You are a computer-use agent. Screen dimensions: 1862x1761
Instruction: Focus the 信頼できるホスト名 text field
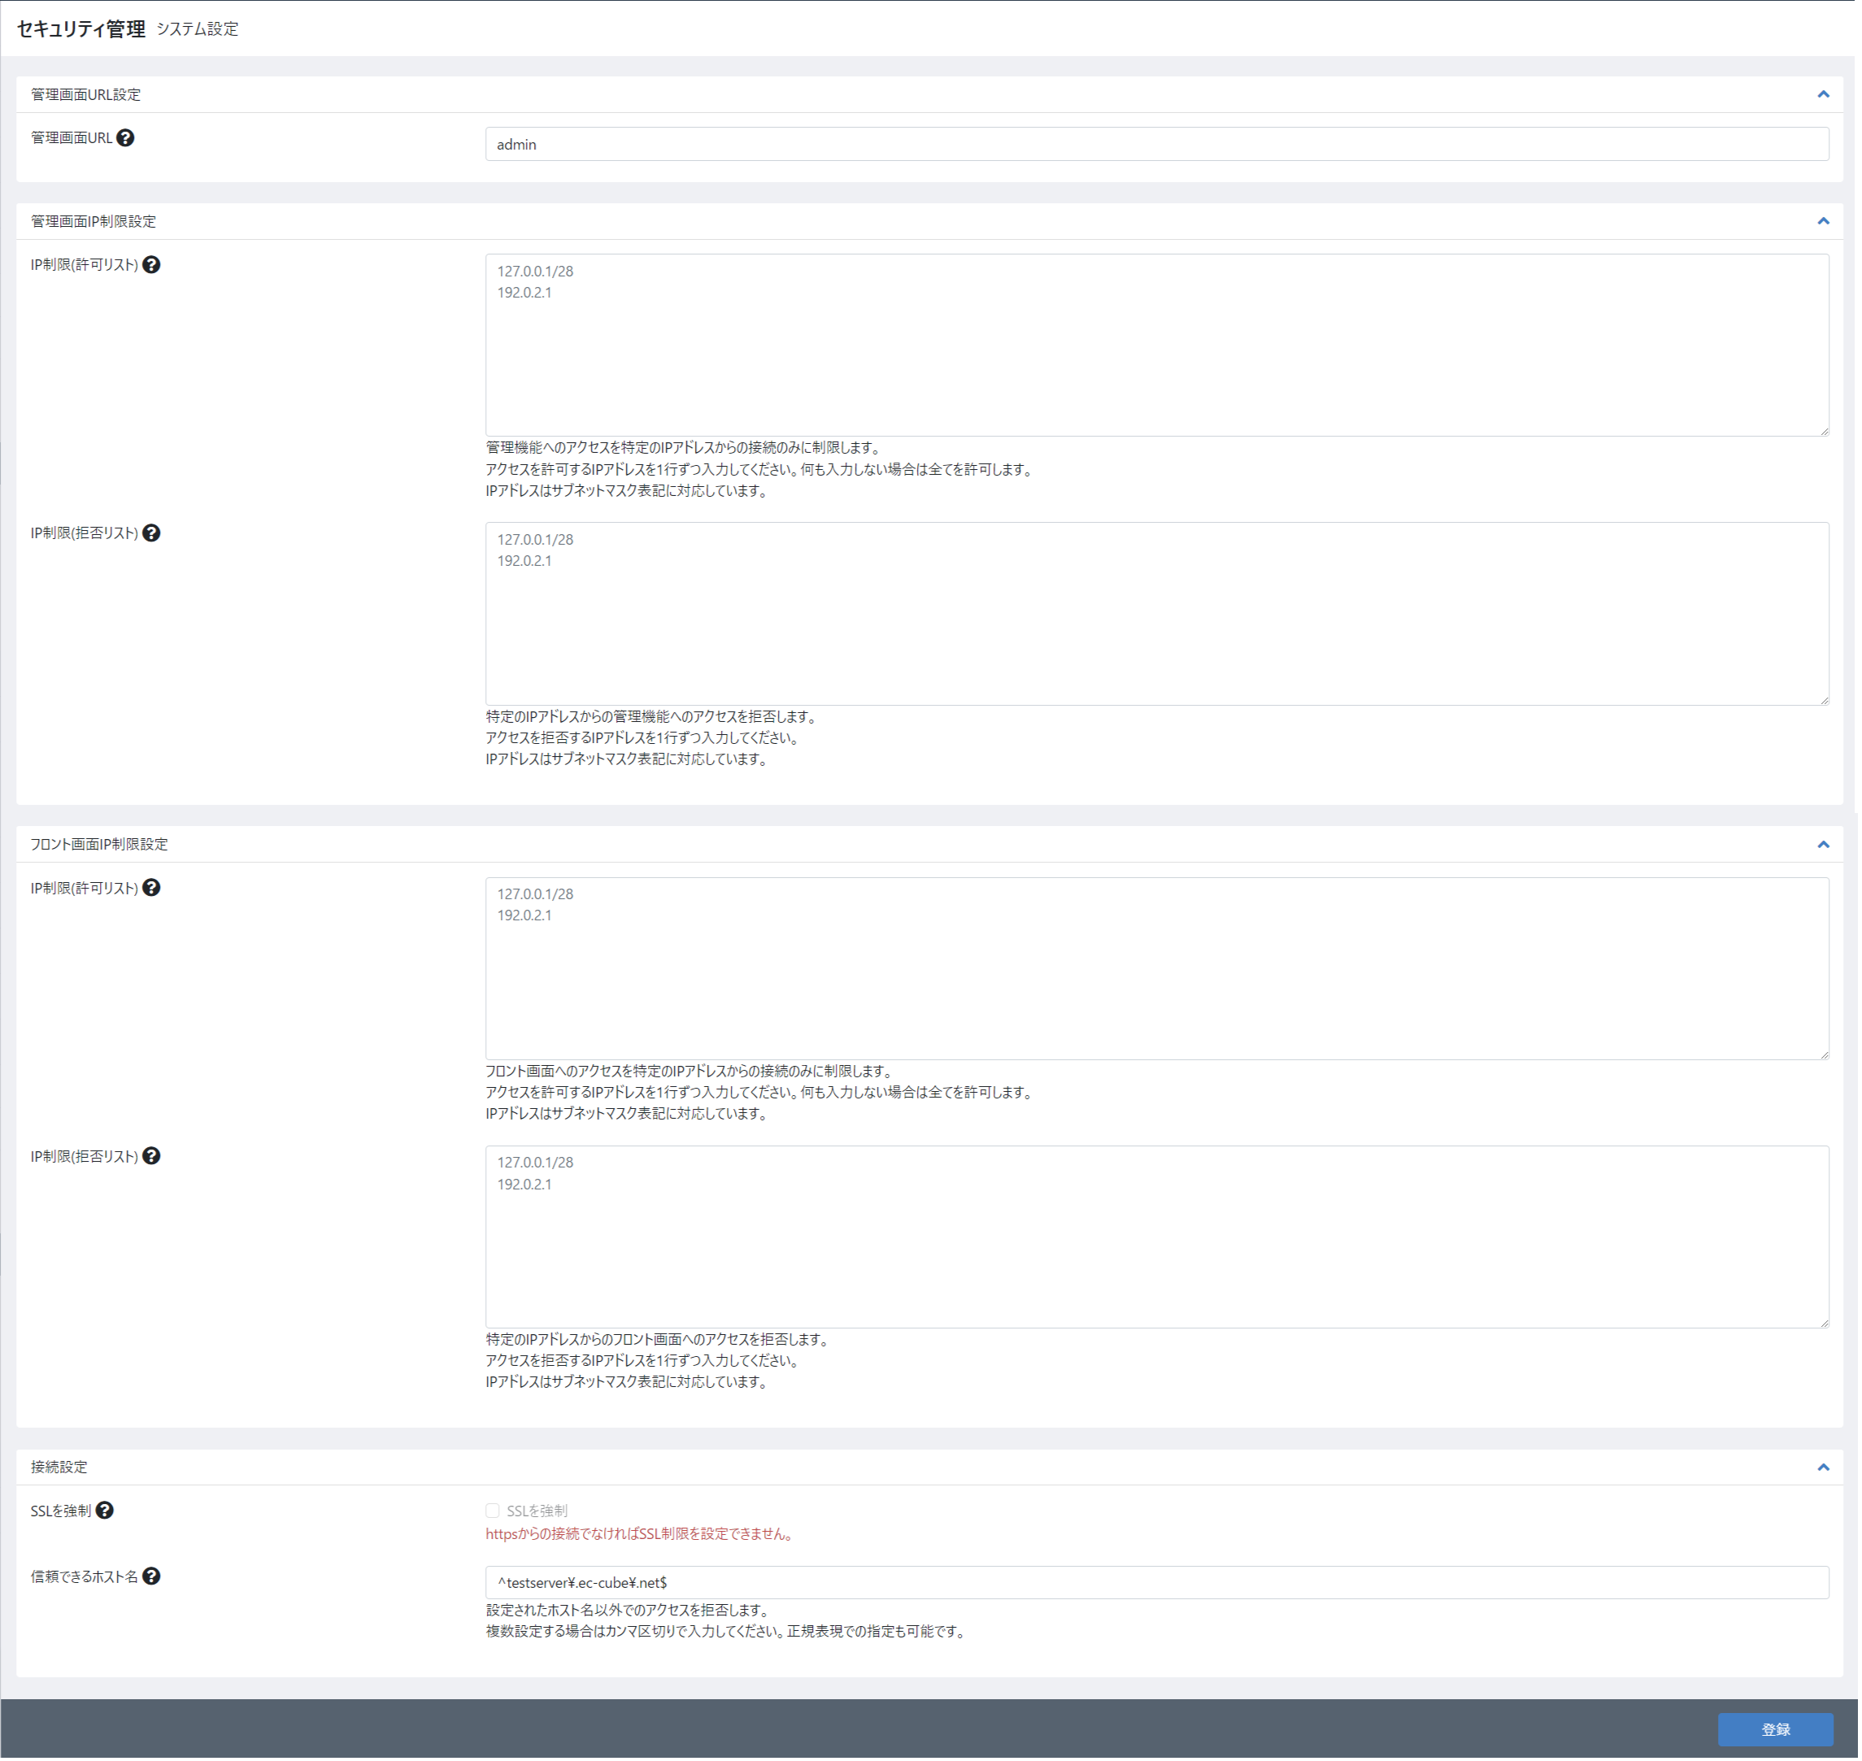1156,1583
